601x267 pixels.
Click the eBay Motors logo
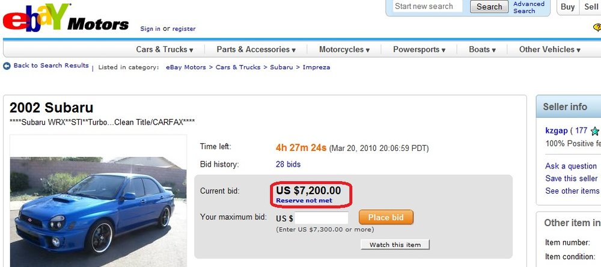[x=66, y=17]
